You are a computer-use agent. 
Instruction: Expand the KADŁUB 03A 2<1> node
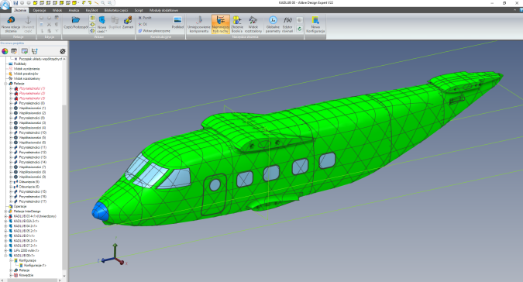tap(5, 221)
